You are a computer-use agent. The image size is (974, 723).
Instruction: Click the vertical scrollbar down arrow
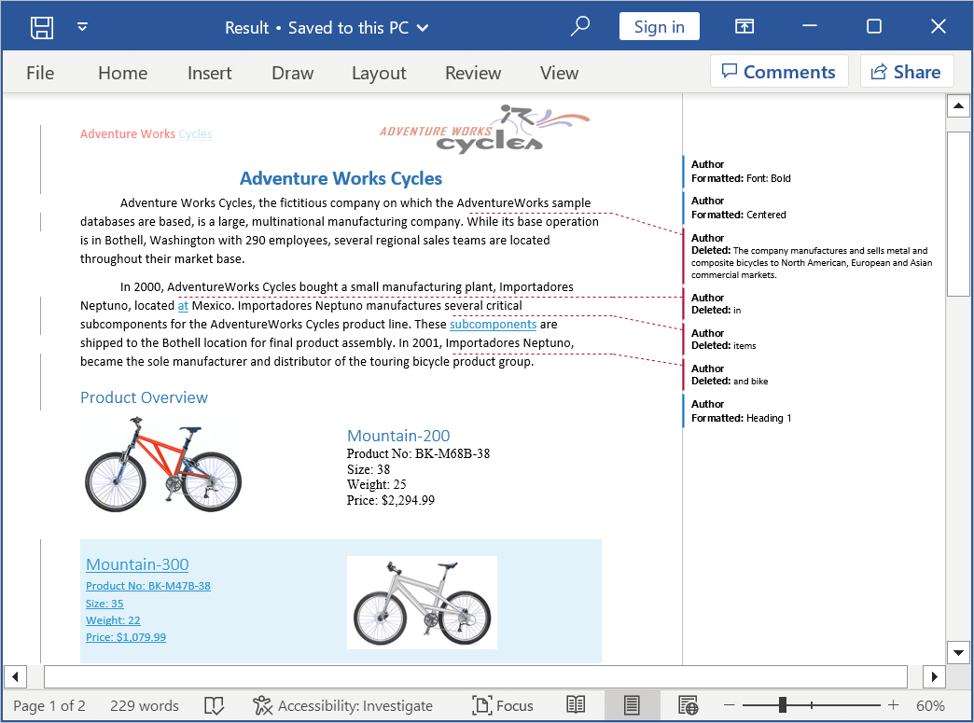[x=958, y=652]
